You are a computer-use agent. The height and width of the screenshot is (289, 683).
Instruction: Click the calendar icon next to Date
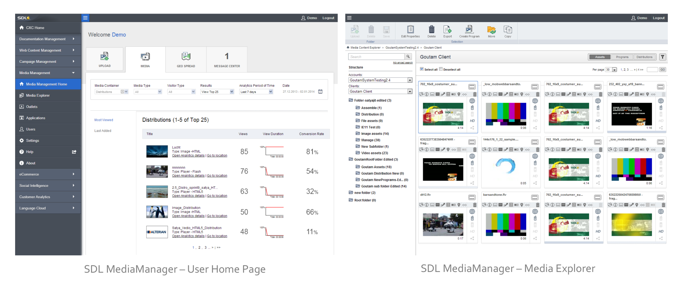click(320, 91)
